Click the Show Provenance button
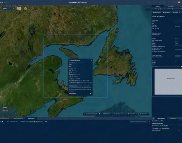The height and width of the screenshot is (143, 182). (157, 12)
